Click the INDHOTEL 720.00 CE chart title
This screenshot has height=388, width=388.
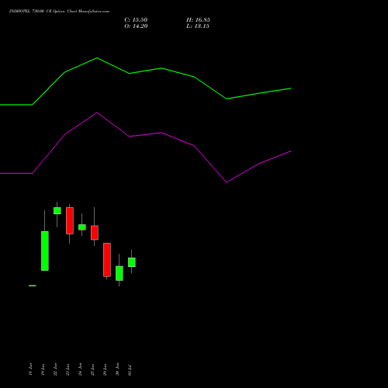59,12
